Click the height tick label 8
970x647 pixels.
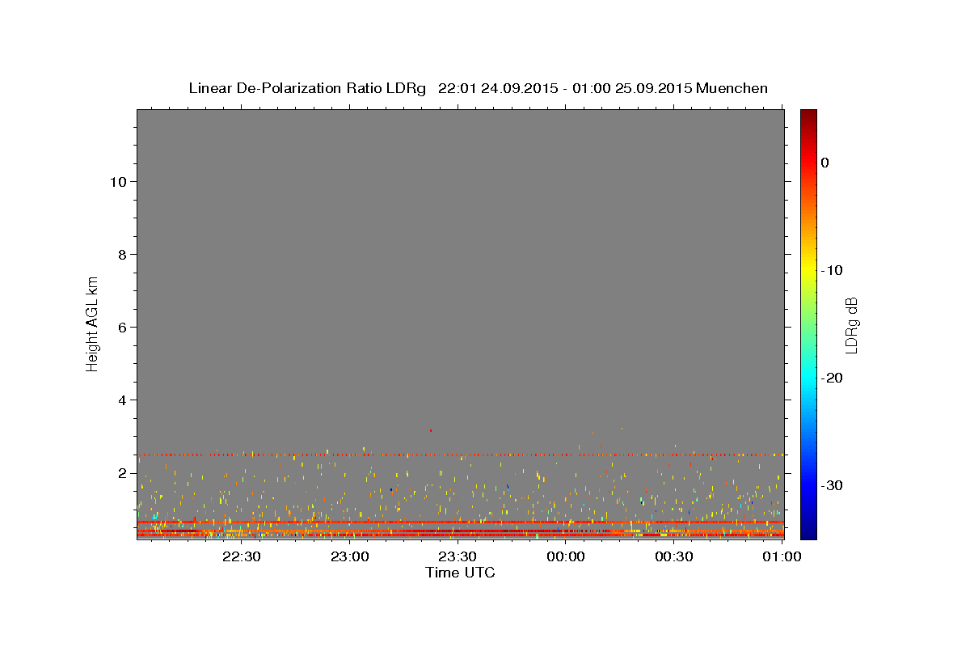[x=120, y=254]
